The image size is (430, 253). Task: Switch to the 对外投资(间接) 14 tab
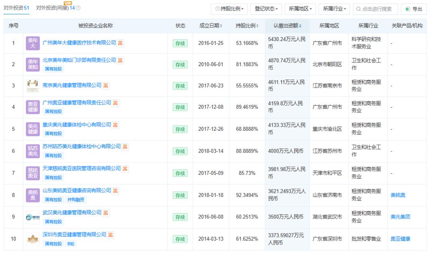(55, 8)
